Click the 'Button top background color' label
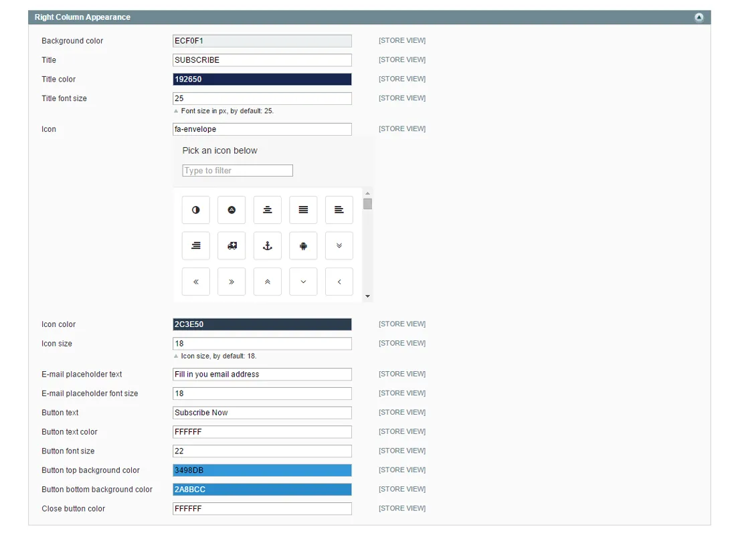The height and width of the screenshot is (535, 736). (x=90, y=470)
